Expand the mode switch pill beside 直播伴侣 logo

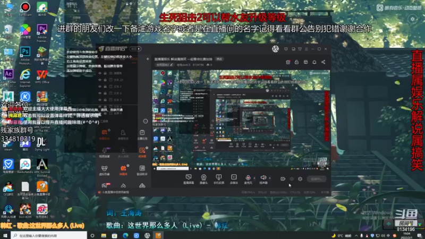[x=136, y=49]
